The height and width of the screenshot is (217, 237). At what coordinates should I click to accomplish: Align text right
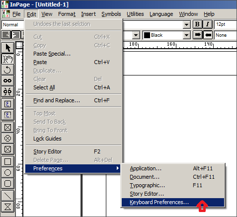pyautogui.click(x=16, y=35)
